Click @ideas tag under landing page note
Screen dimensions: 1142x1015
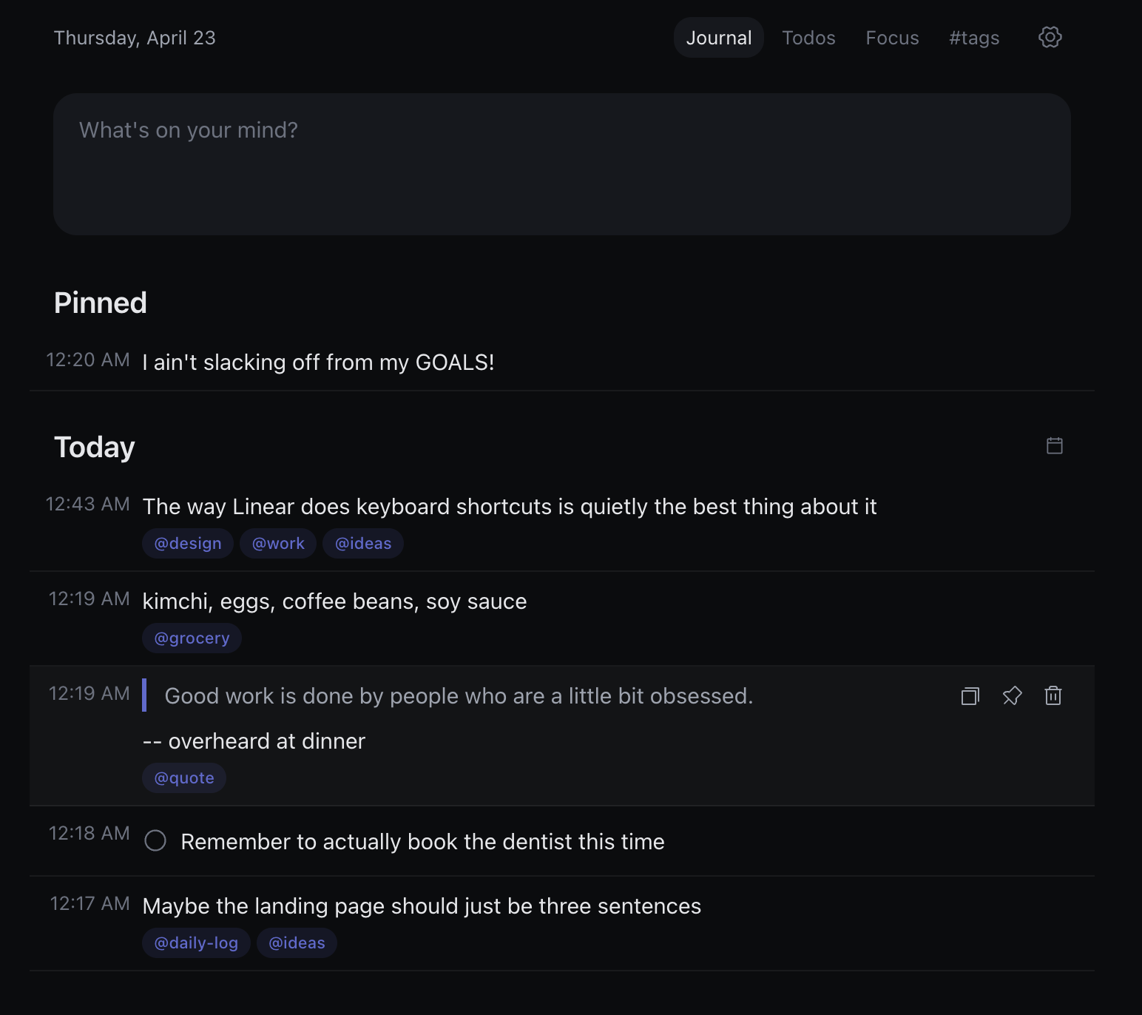[x=297, y=943]
